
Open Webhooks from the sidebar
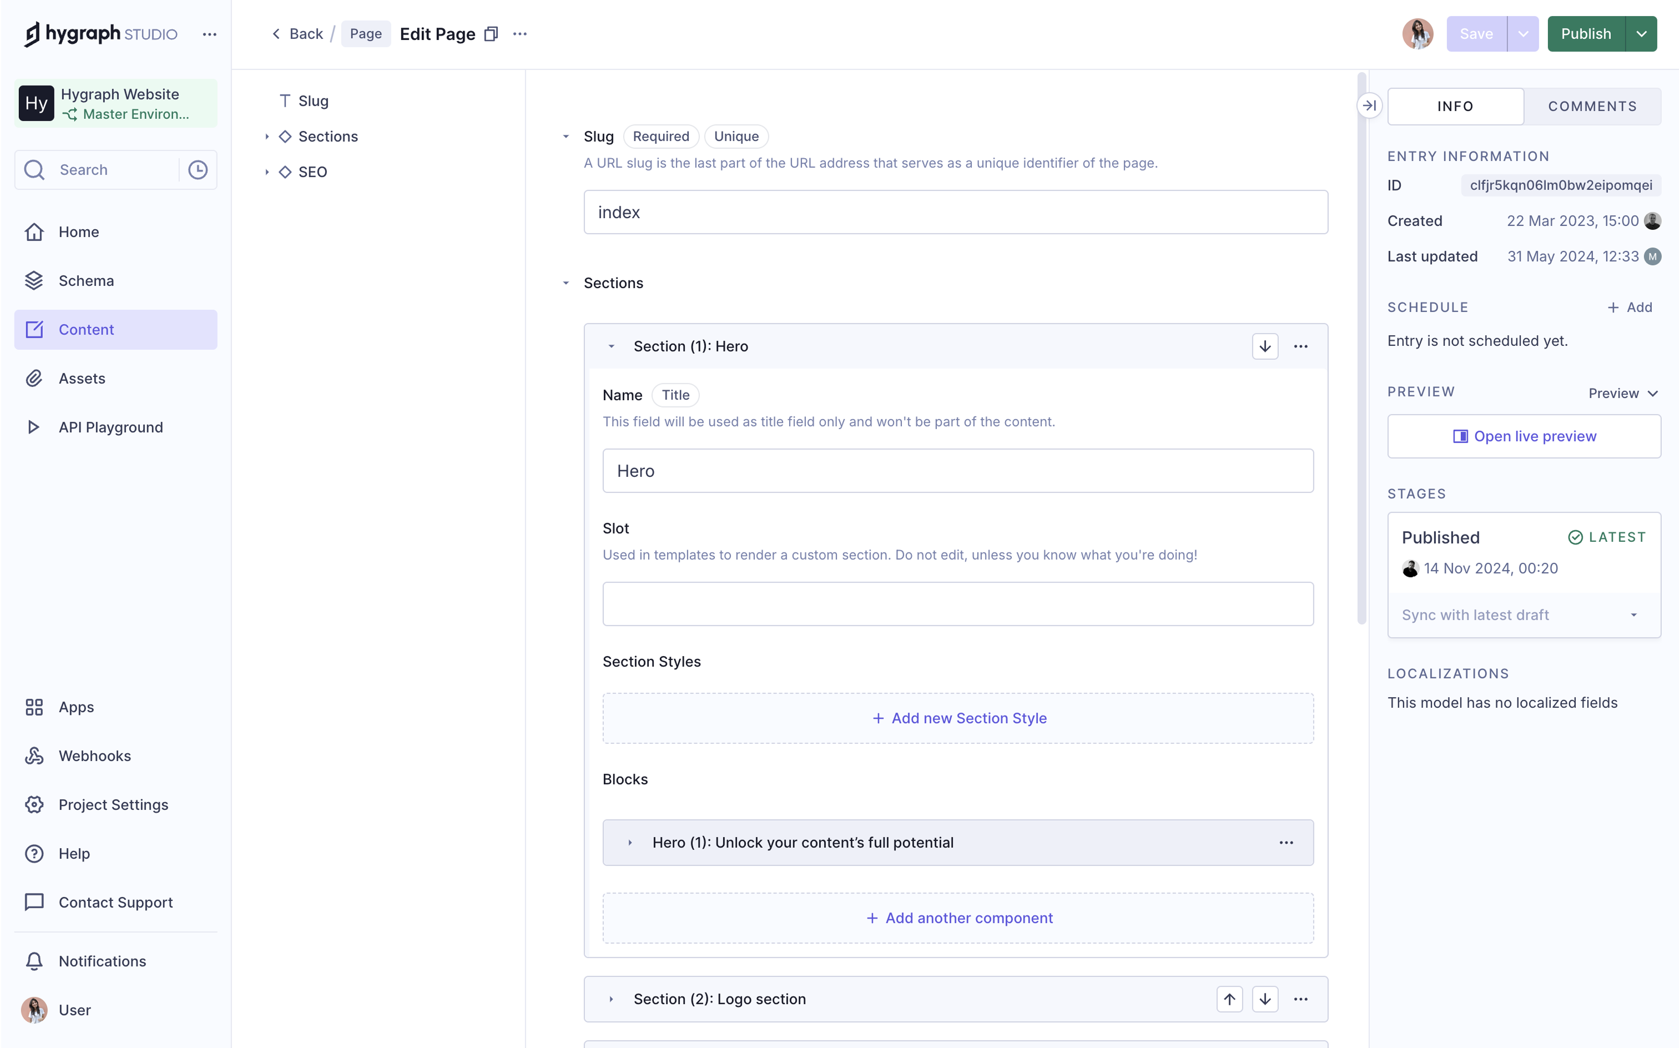coord(94,755)
